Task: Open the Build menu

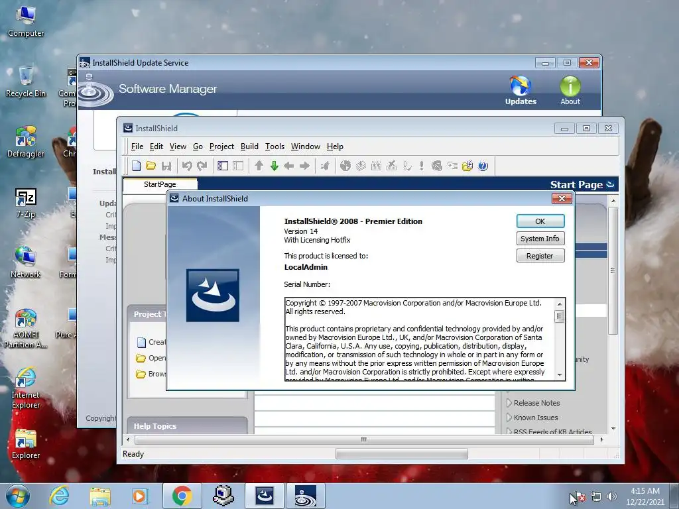Action: click(249, 146)
